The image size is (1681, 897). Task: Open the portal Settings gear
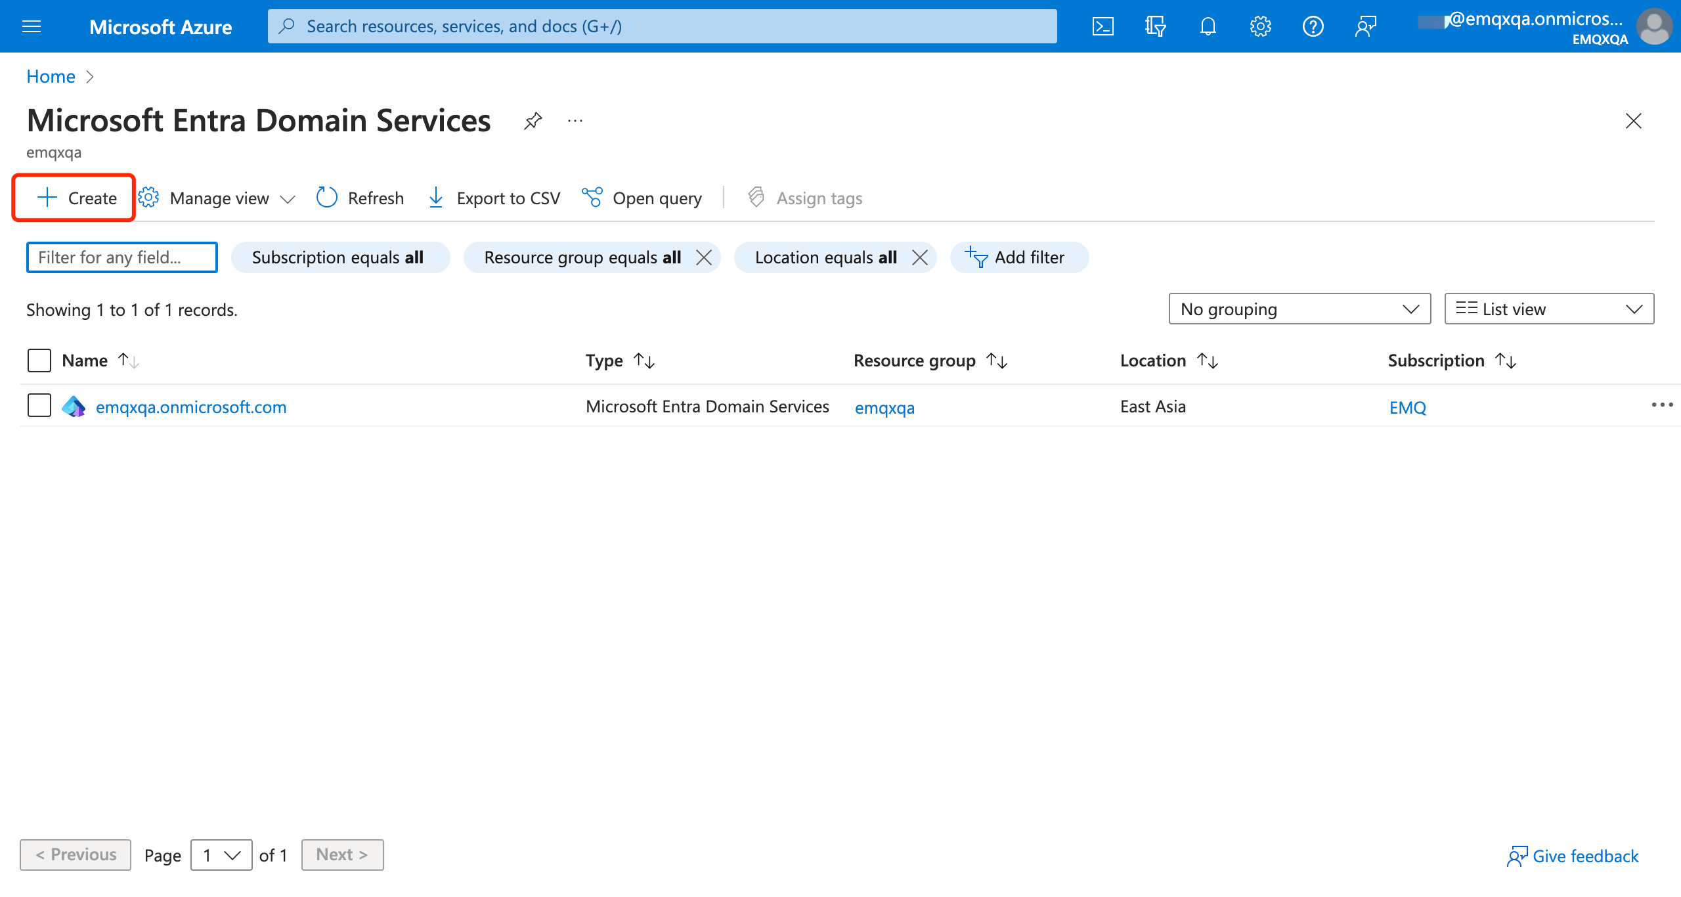(1260, 26)
